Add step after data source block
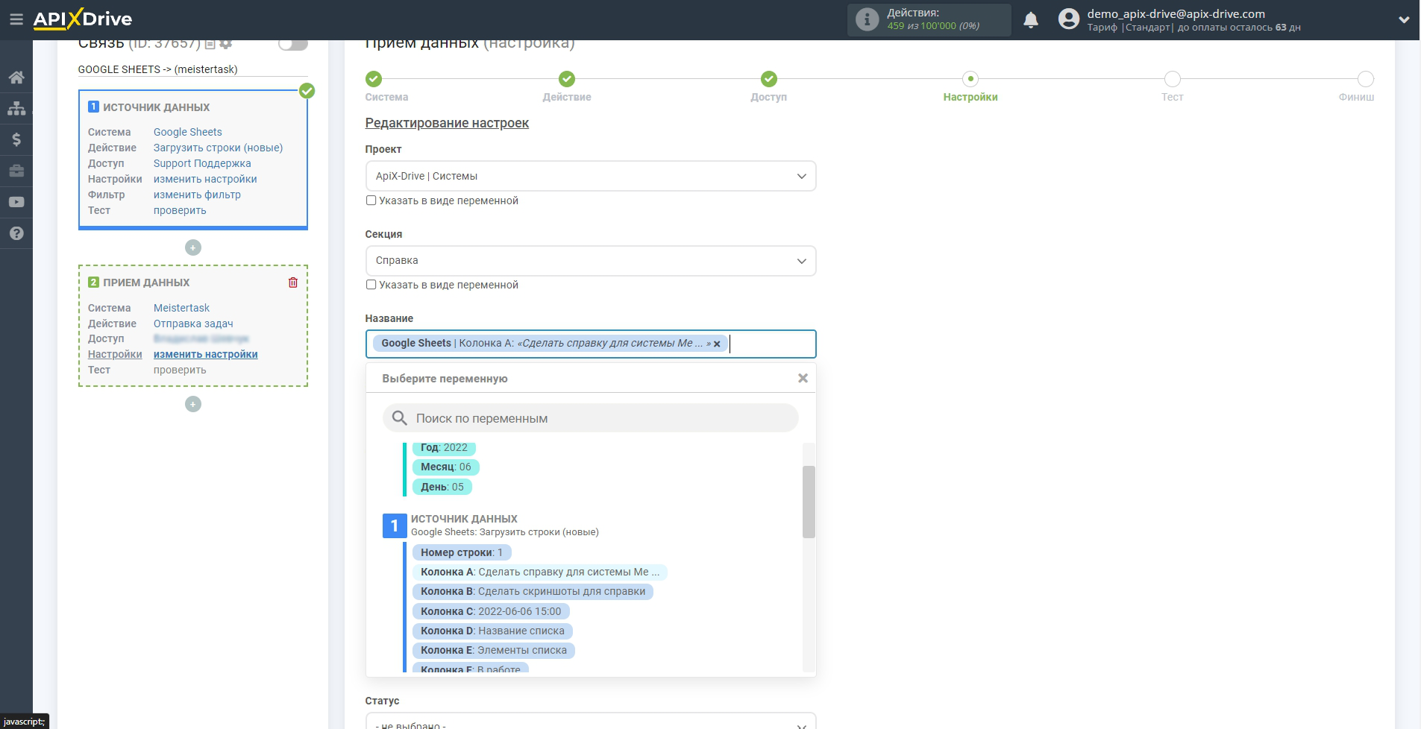Screen dimensions: 1421x729 coord(193,247)
